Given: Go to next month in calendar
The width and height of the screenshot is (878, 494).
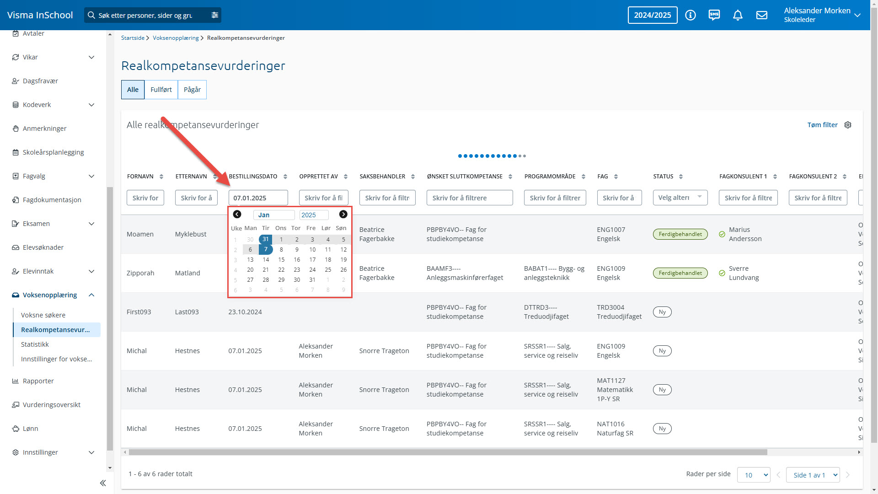Looking at the screenshot, I should pyautogui.click(x=343, y=215).
